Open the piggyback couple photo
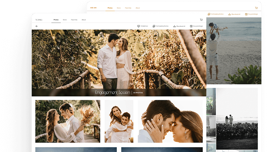Viewport: 267px width, 152px height. [x=119, y=121]
